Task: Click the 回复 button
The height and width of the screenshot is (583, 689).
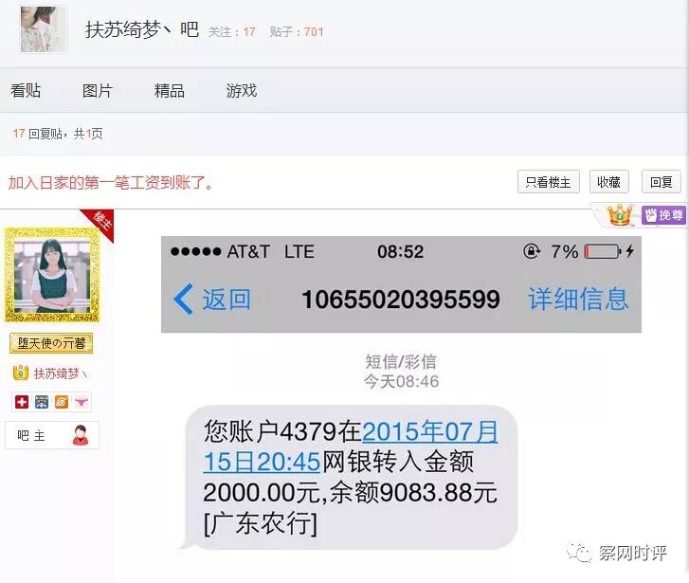Action: 662,182
